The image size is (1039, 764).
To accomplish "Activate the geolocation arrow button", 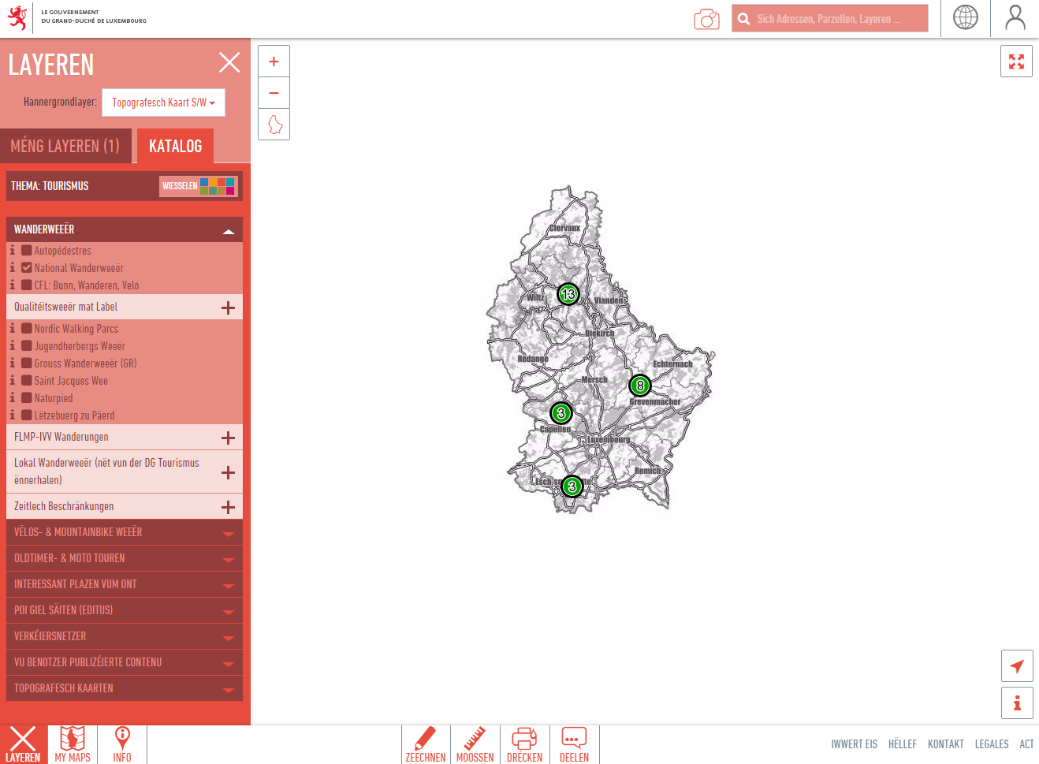I will pyautogui.click(x=1017, y=666).
